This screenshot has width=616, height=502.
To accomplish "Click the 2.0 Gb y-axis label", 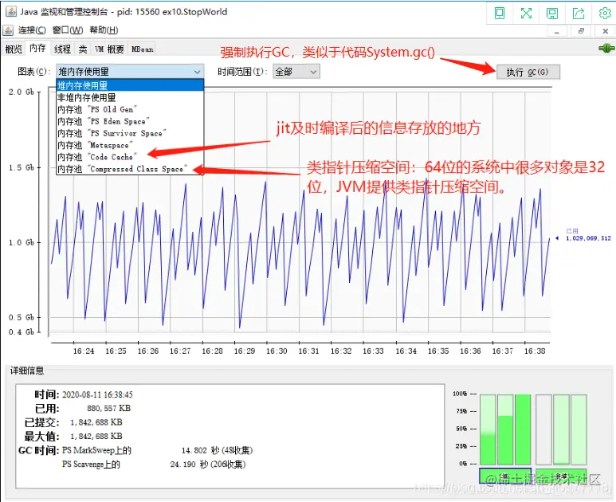I will pyautogui.click(x=22, y=92).
